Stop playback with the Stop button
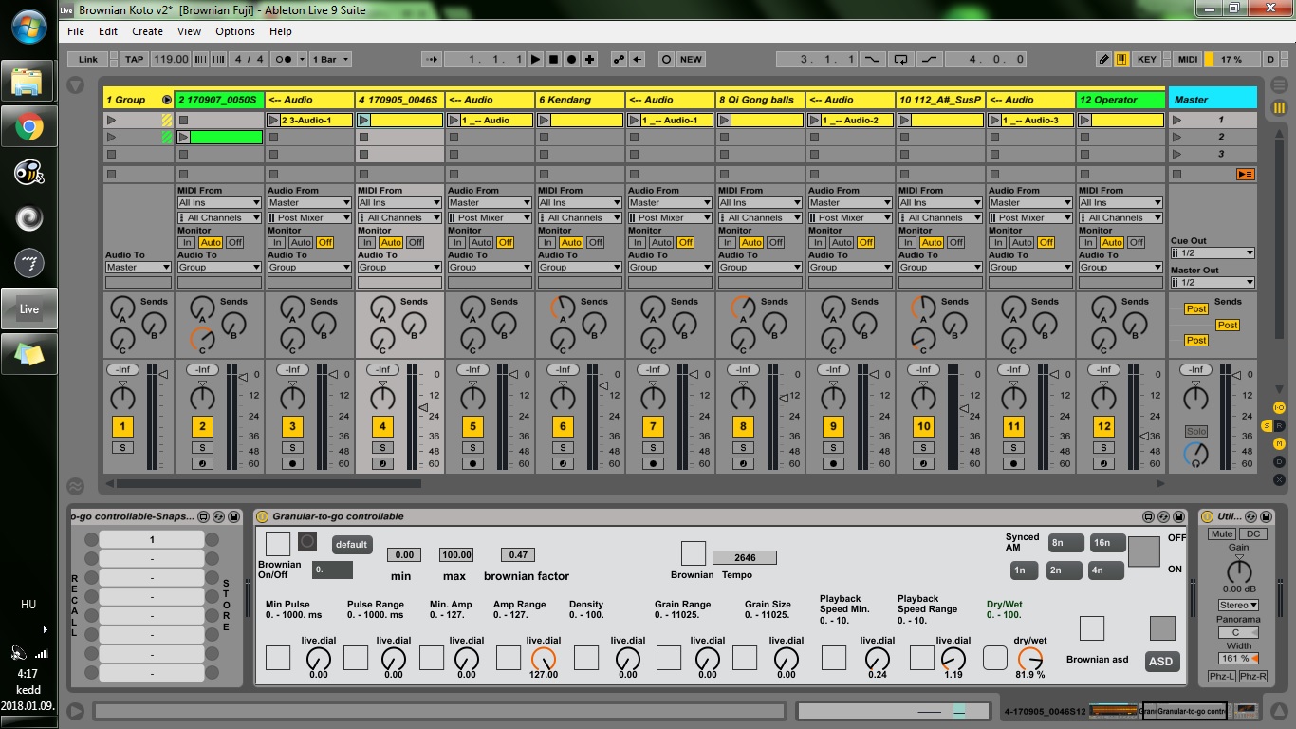This screenshot has height=729, width=1296. (554, 59)
